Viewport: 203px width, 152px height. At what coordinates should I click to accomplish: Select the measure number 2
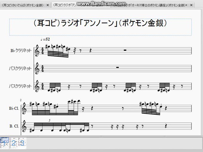coord(21,100)
